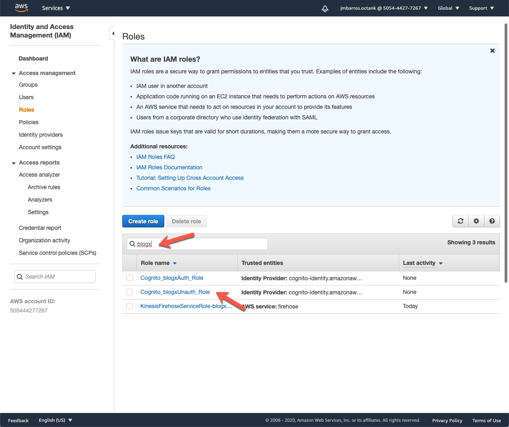
Task: Open the Terms of Use link
Action: click(486, 421)
